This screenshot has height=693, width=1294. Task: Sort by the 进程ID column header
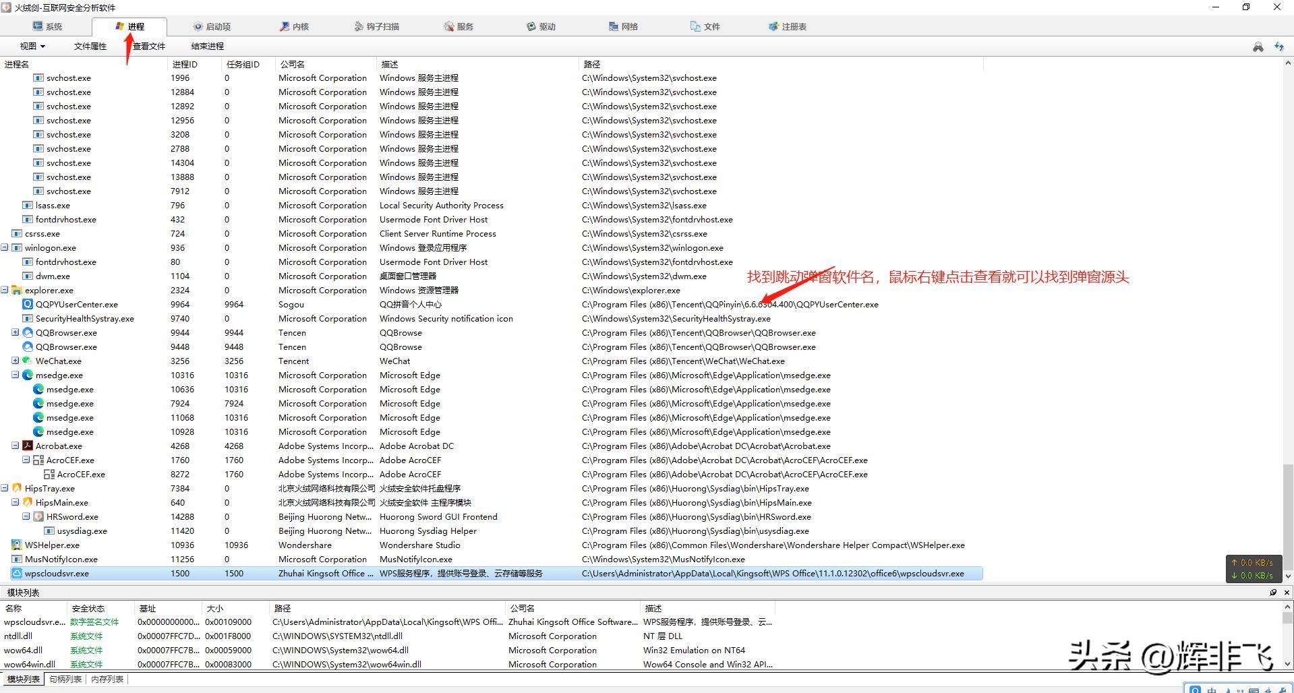(x=194, y=65)
